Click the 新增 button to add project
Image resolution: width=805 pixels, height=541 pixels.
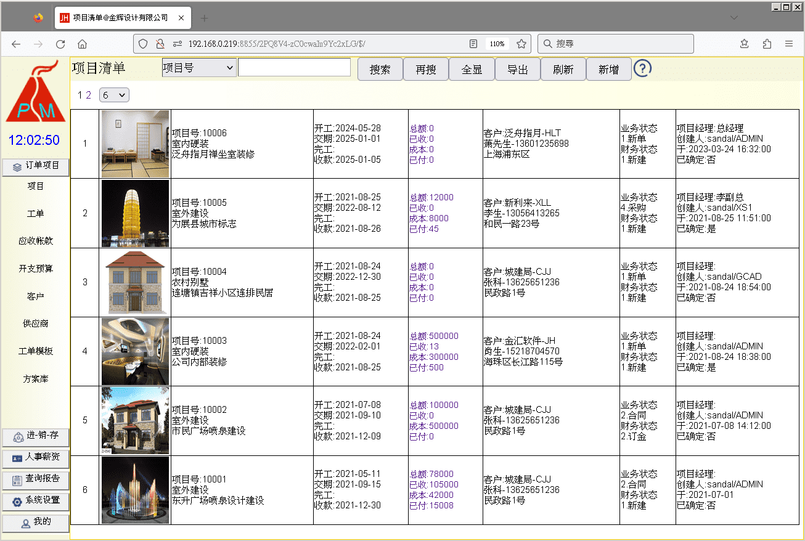coord(608,70)
